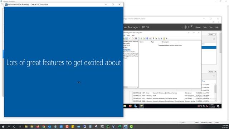Select Active Directory Users and Computers on VM taskbar

pos(141,106)
